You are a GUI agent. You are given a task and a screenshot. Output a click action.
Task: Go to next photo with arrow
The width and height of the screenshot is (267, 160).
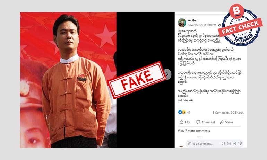click(x=167, y=74)
